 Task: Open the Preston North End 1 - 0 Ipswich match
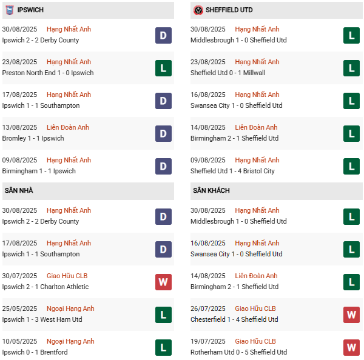[x=48, y=73]
